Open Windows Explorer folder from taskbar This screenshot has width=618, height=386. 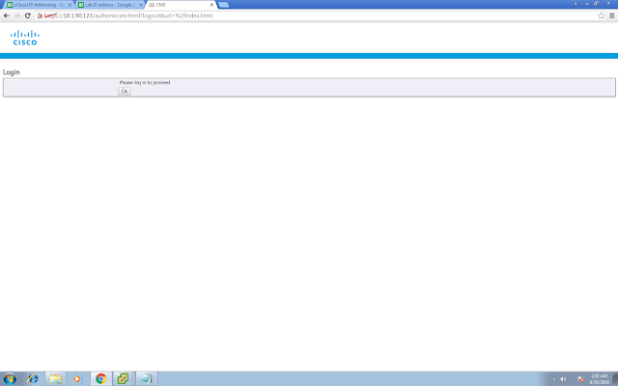[x=55, y=379]
